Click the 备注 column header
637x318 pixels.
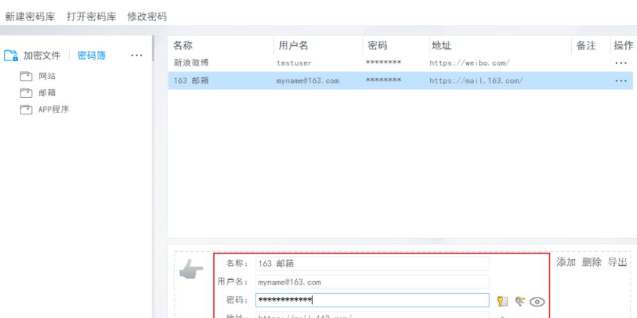click(x=586, y=45)
